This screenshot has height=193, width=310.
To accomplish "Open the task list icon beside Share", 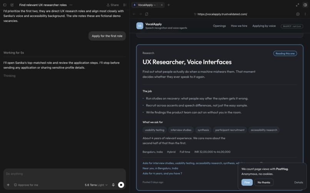I will 125,5.
